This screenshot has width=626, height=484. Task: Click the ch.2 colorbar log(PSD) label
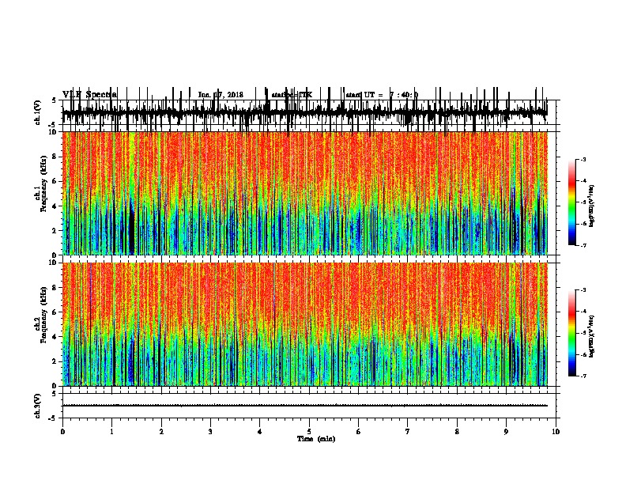[x=591, y=336]
